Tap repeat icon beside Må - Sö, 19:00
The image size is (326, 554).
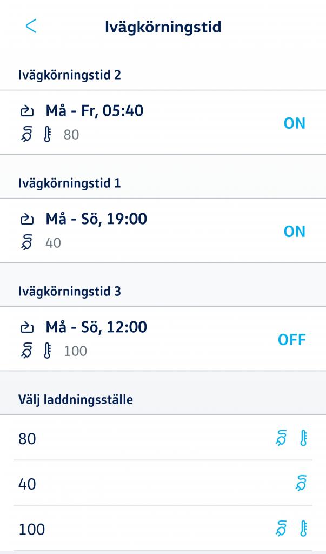(x=27, y=220)
